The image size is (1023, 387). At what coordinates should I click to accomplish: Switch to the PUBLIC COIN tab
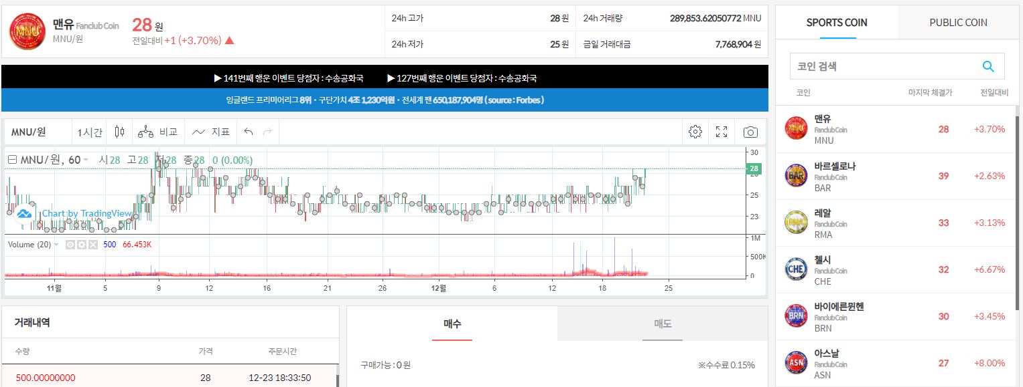click(x=958, y=23)
